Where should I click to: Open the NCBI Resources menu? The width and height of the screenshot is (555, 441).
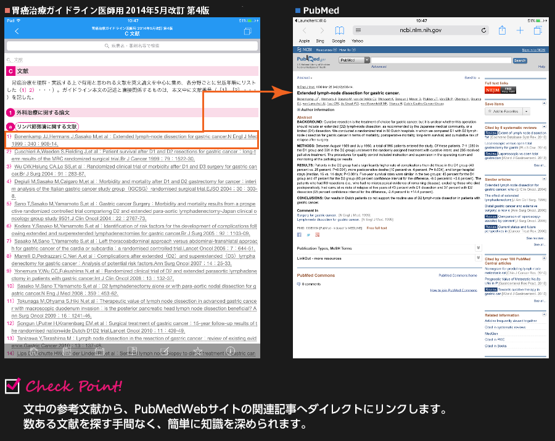326,50
